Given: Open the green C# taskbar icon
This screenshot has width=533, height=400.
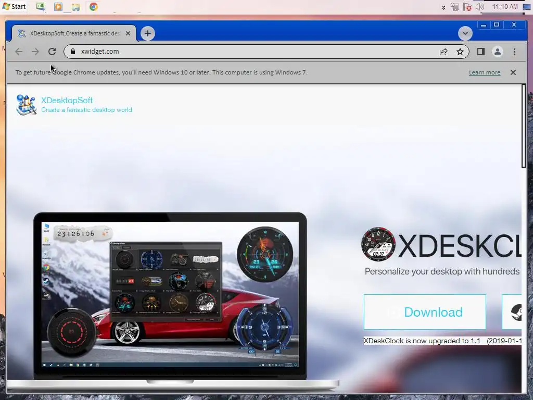Looking at the screenshot, I should [x=41, y=6].
